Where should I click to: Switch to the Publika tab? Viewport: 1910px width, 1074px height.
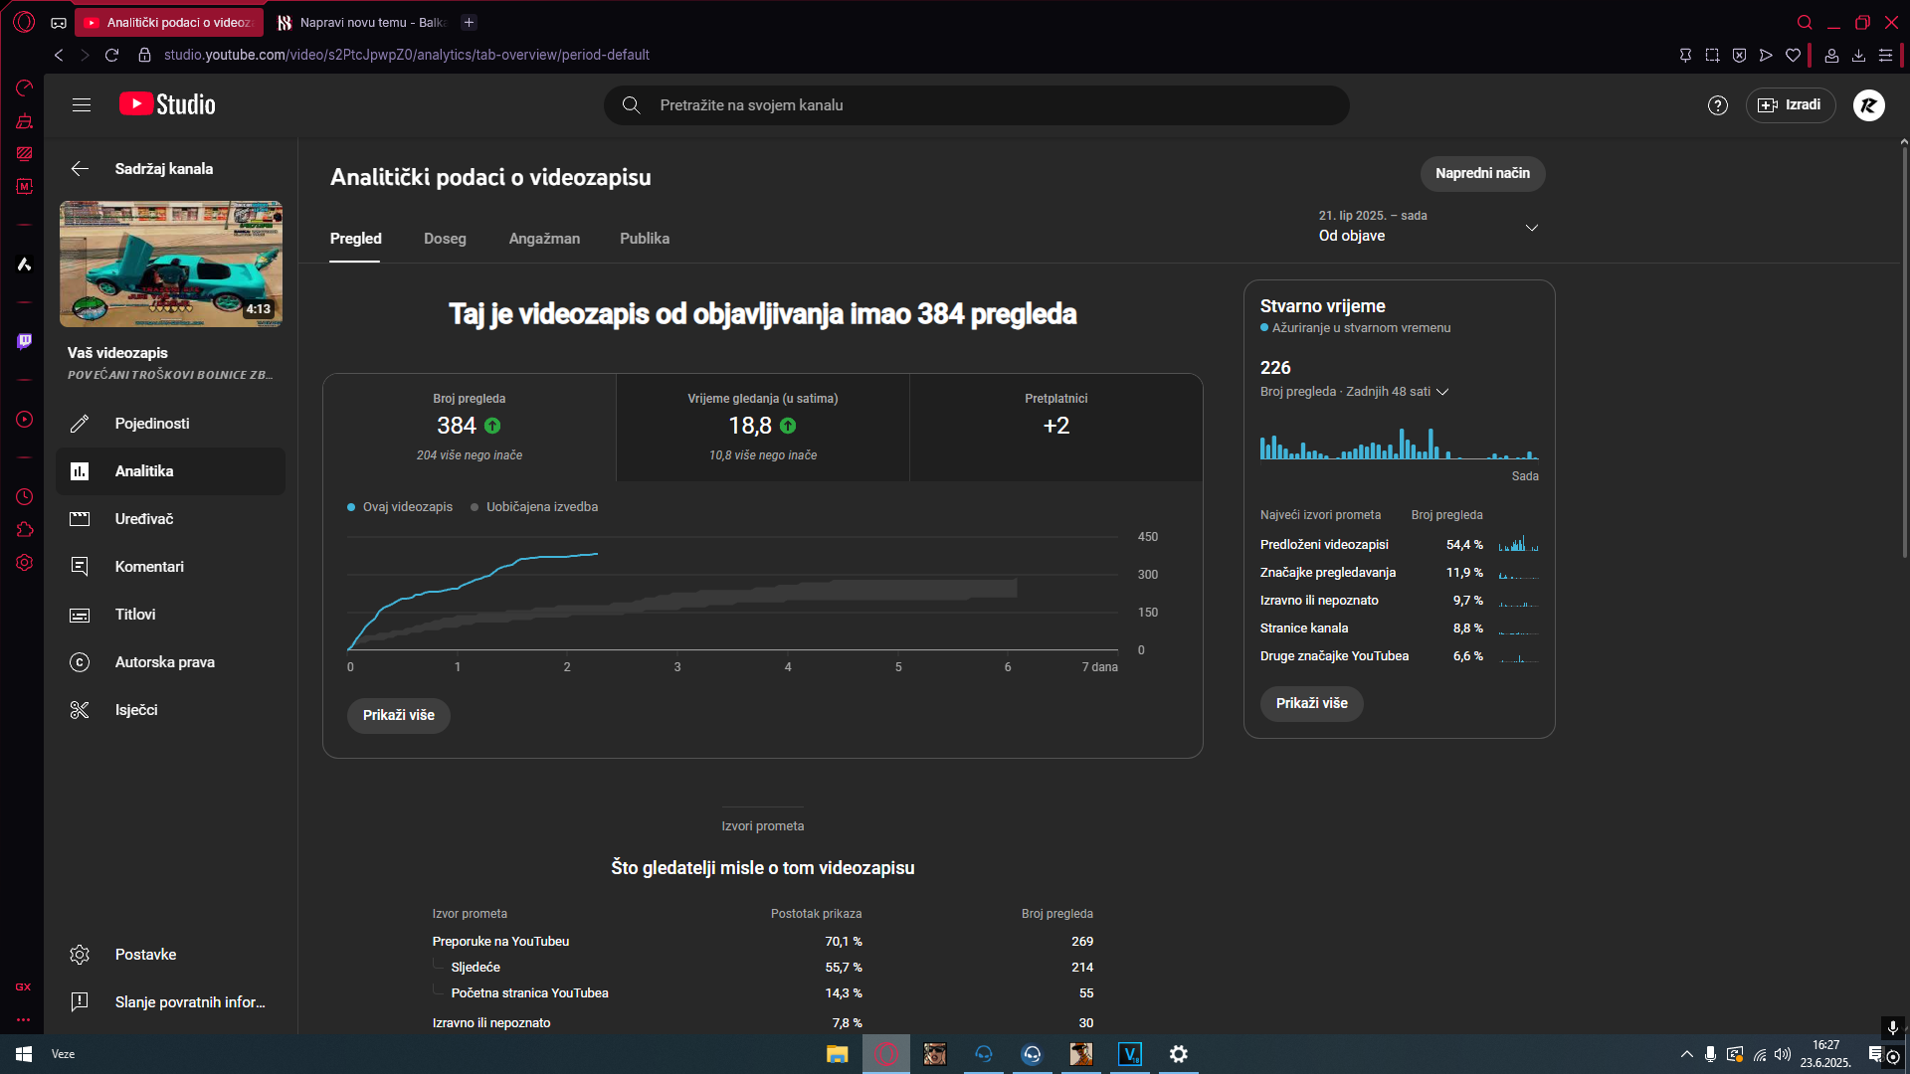(644, 239)
